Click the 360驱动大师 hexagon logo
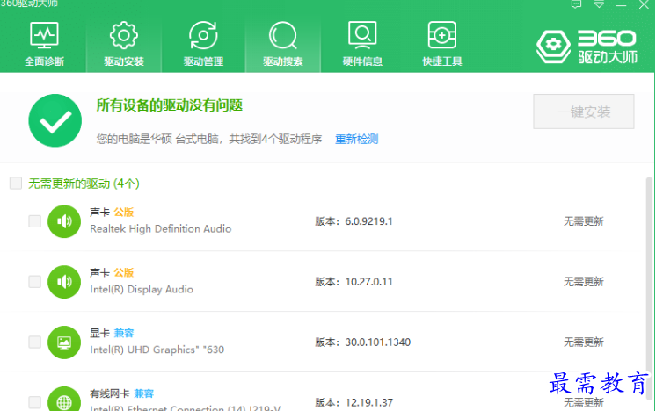Image resolution: width=656 pixels, height=411 pixels. (553, 46)
